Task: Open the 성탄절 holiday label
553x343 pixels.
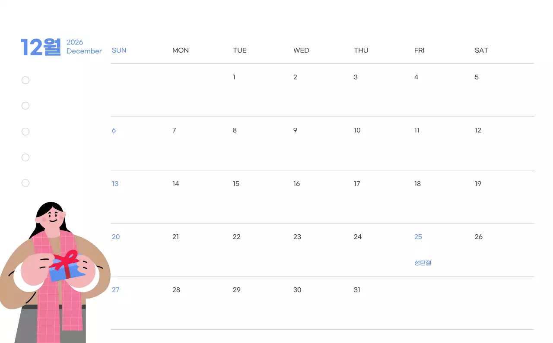Action: 423,263
